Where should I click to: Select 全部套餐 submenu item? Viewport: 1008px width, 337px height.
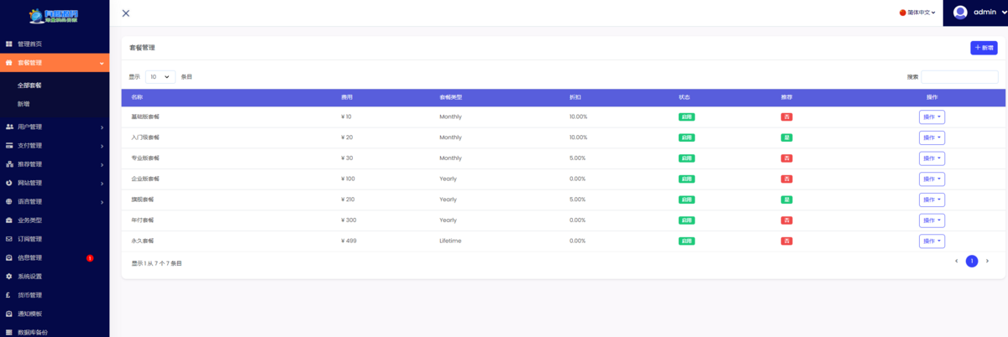[29, 86]
